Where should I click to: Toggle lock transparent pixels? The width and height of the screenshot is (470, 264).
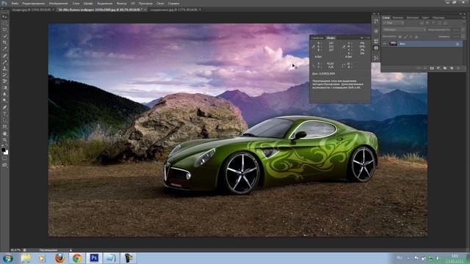400,37
